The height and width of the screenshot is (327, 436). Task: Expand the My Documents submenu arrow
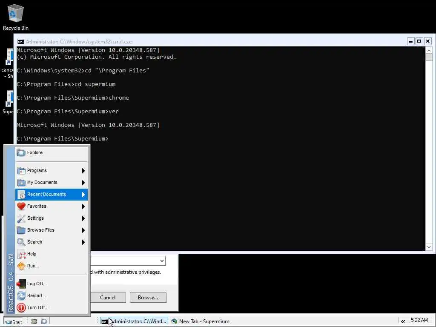(x=83, y=183)
